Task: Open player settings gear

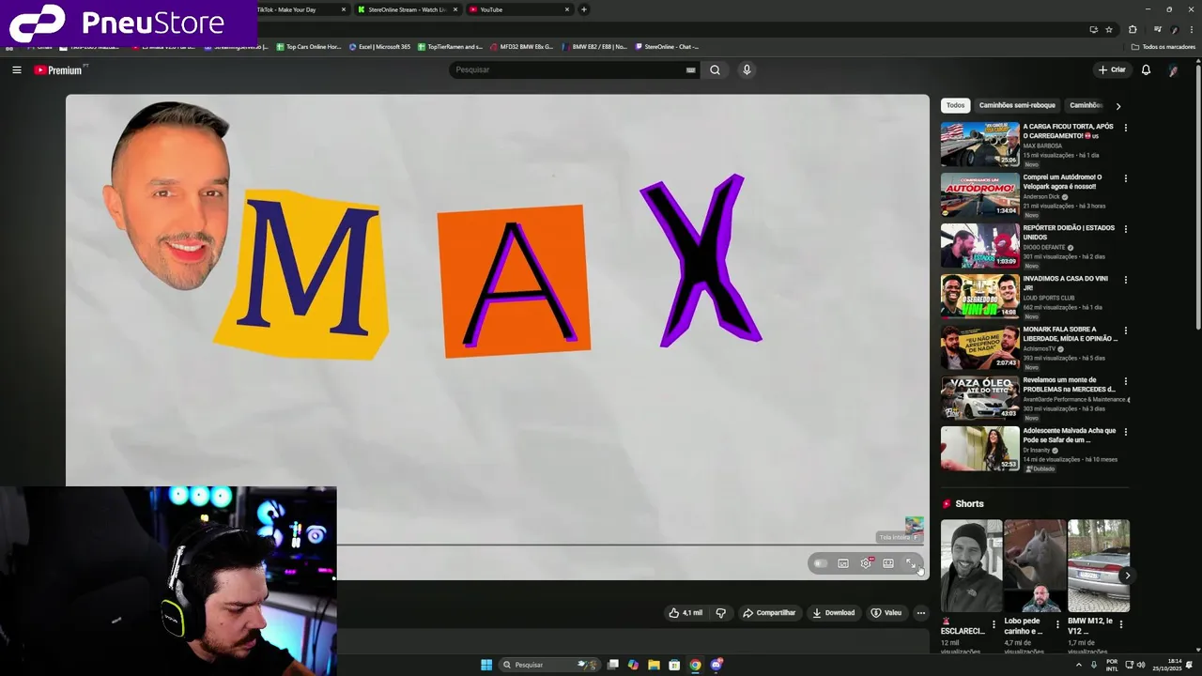Action: tap(866, 563)
